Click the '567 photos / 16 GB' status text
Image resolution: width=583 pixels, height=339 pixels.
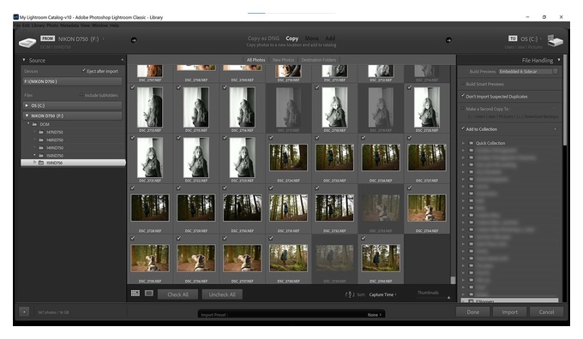click(53, 312)
